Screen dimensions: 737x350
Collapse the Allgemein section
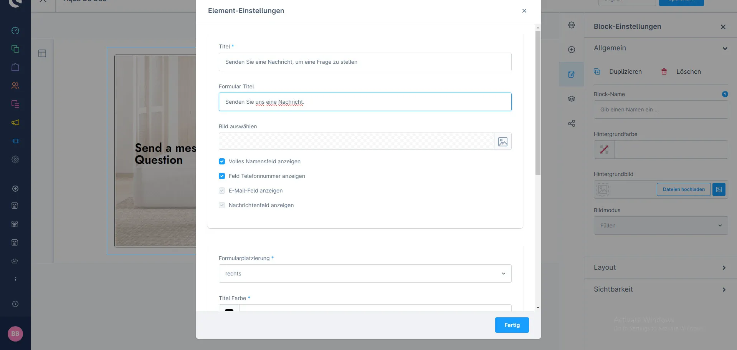coord(660,48)
